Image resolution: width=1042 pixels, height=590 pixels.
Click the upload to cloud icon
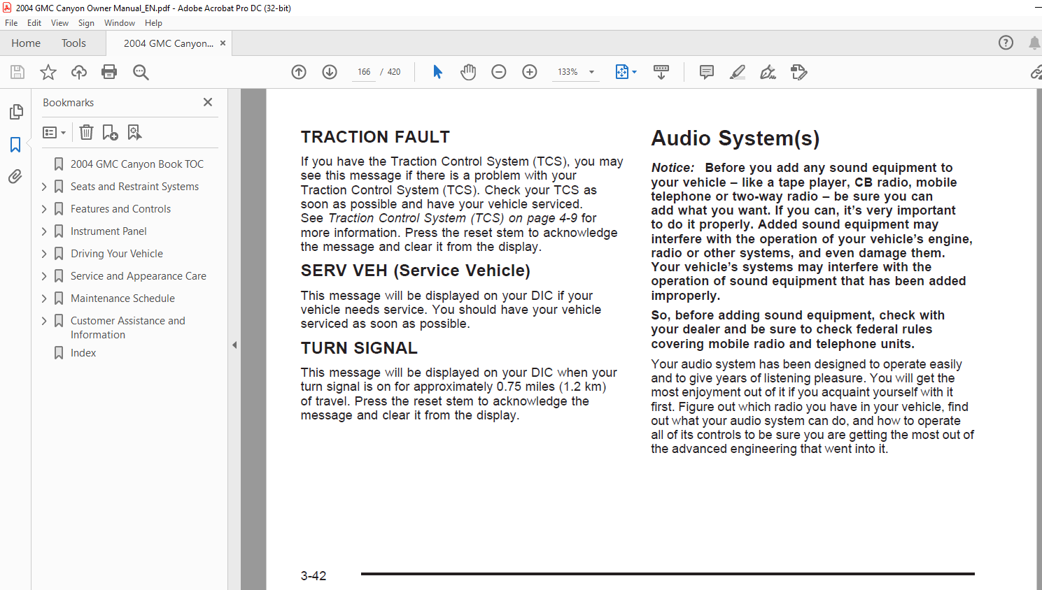tap(79, 72)
